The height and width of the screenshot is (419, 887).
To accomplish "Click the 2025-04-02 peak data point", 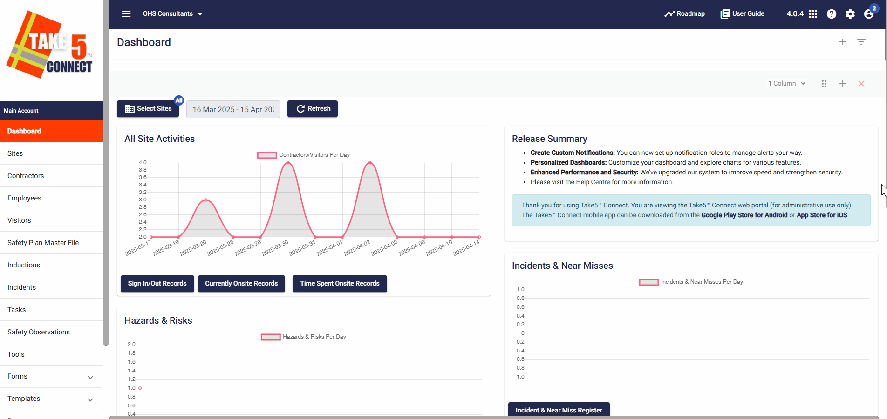I will tap(370, 163).
